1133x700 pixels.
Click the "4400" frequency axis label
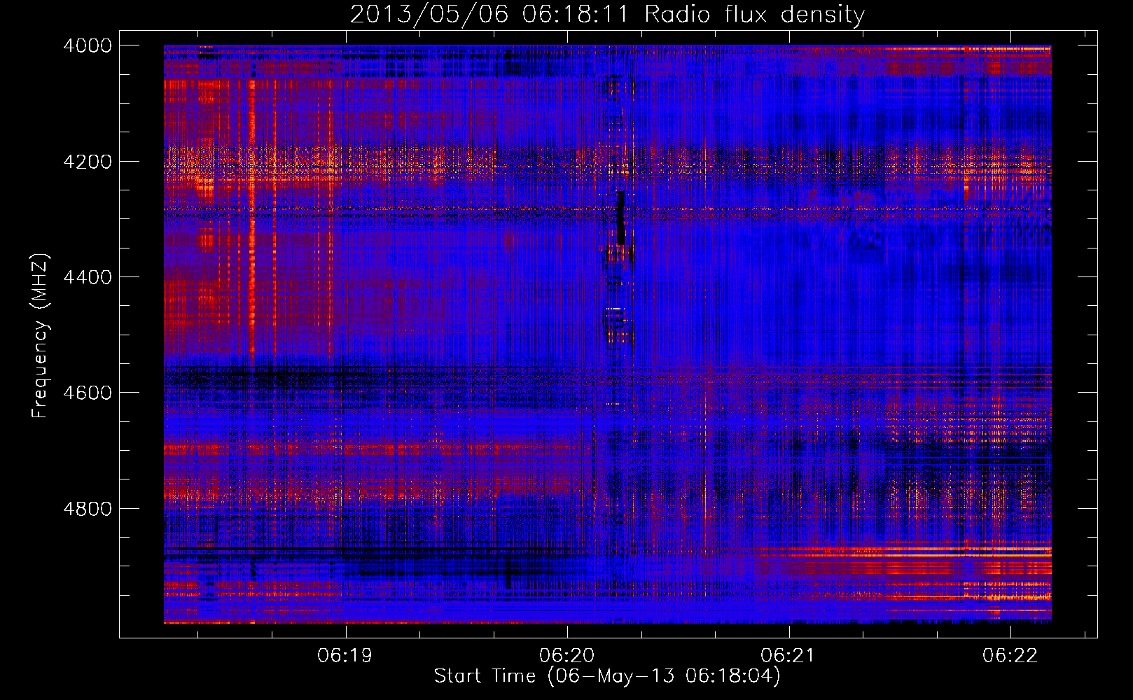click(87, 277)
